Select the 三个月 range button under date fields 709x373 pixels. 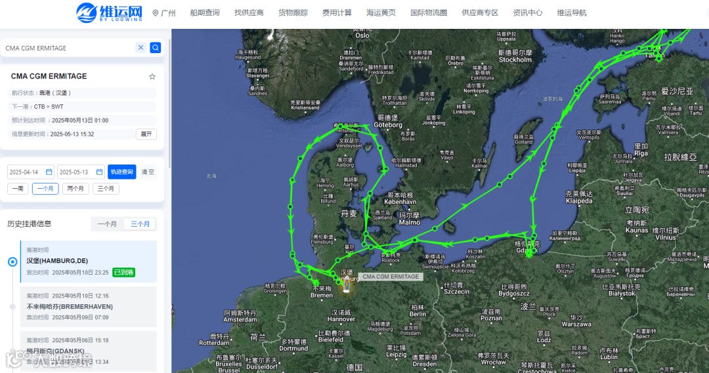106,188
